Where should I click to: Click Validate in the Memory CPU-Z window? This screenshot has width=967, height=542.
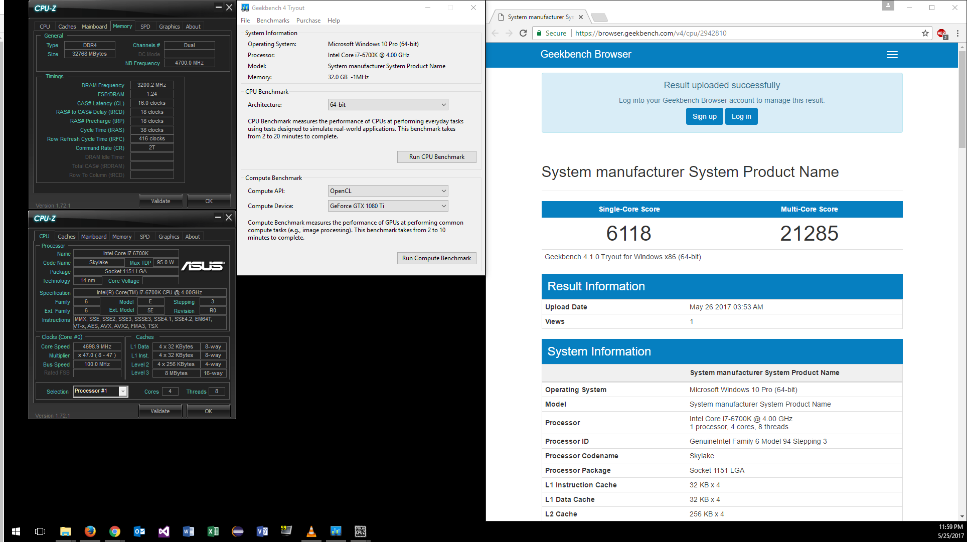161,201
